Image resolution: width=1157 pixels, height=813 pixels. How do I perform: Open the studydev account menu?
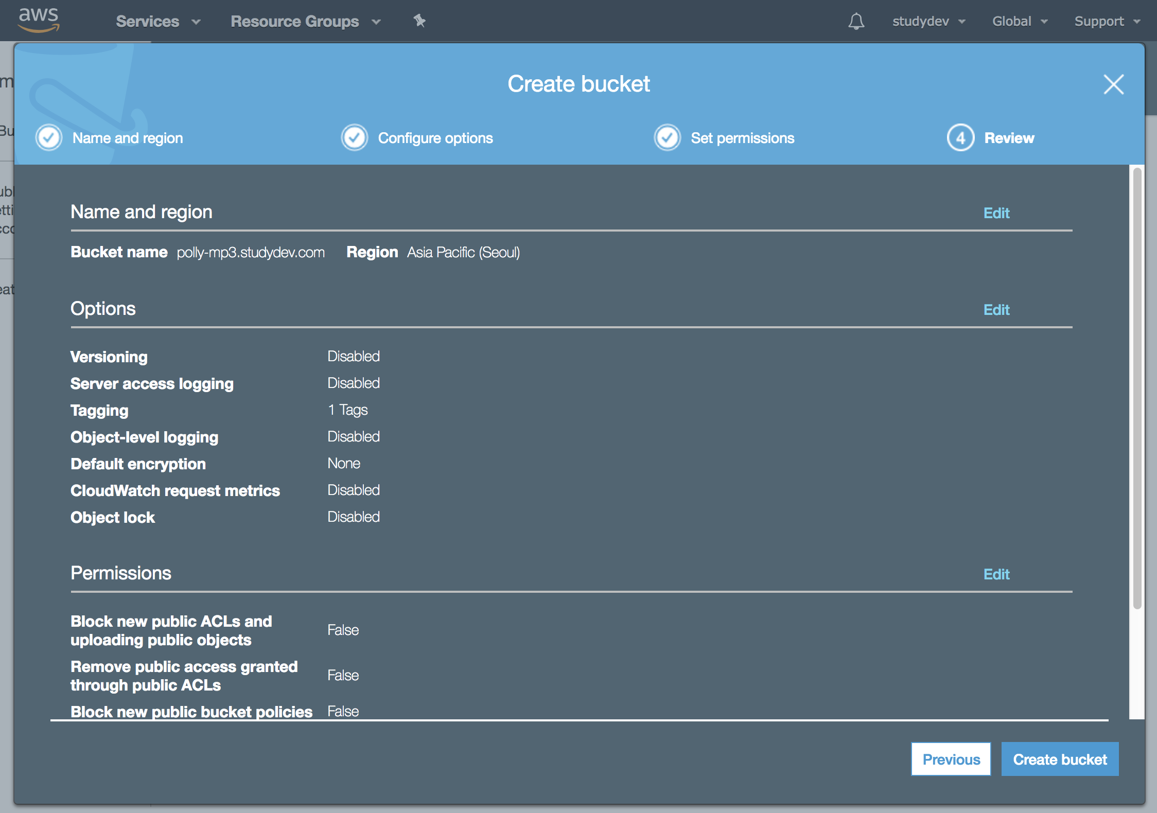(928, 21)
